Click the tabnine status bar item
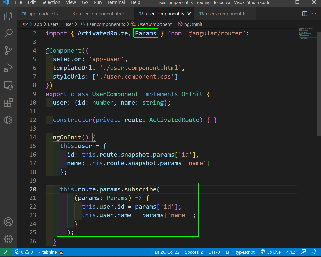The height and width of the screenshot is (257, 321). point(51,252)
